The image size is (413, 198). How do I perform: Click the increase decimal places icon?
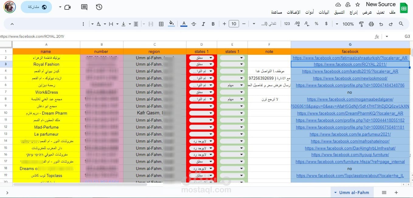(297, 24)
